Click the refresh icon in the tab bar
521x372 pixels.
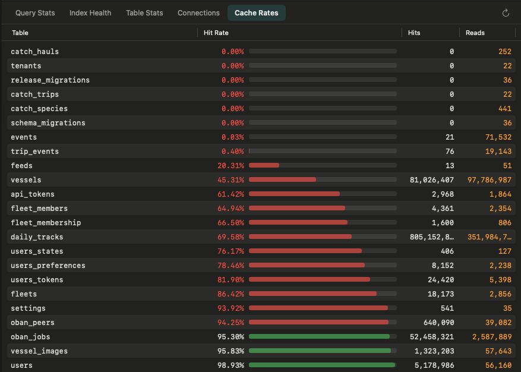click(506, 13)
